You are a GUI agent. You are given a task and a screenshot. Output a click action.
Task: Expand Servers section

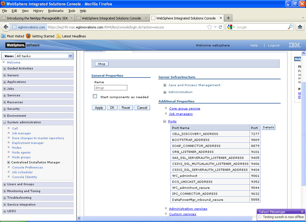tap(5, 75)
